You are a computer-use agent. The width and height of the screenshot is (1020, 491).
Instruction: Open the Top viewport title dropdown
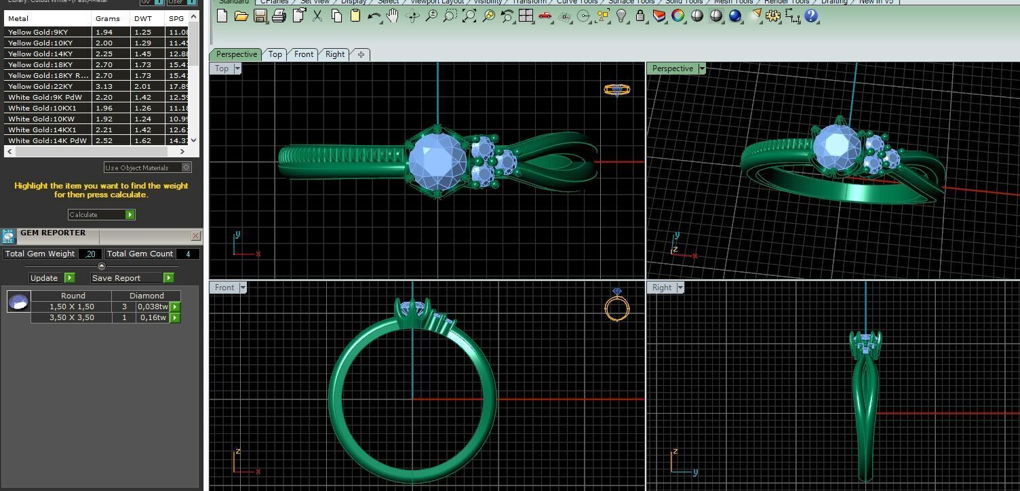[237, 68]
